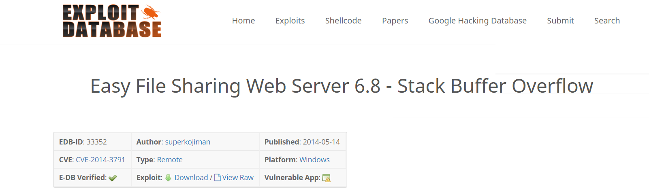649x189 pixels.
Task: Open the CVE-2014-3791 link
Action: coord(100,160)
